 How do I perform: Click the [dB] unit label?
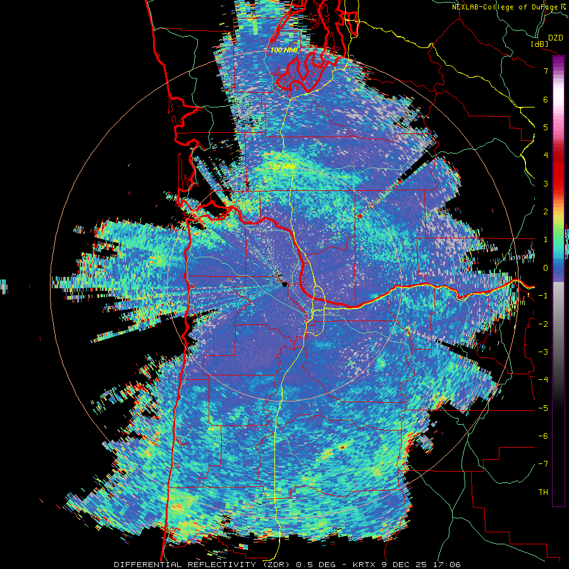click(540, 44)
